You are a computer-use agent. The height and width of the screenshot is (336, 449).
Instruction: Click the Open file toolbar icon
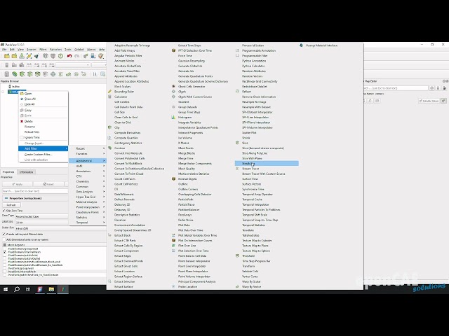click(x=7, y=56)
